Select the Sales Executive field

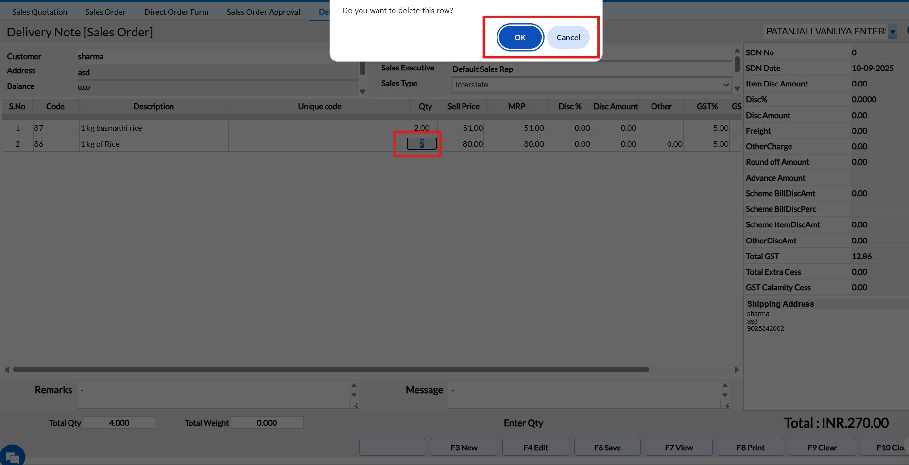point(591,69)
